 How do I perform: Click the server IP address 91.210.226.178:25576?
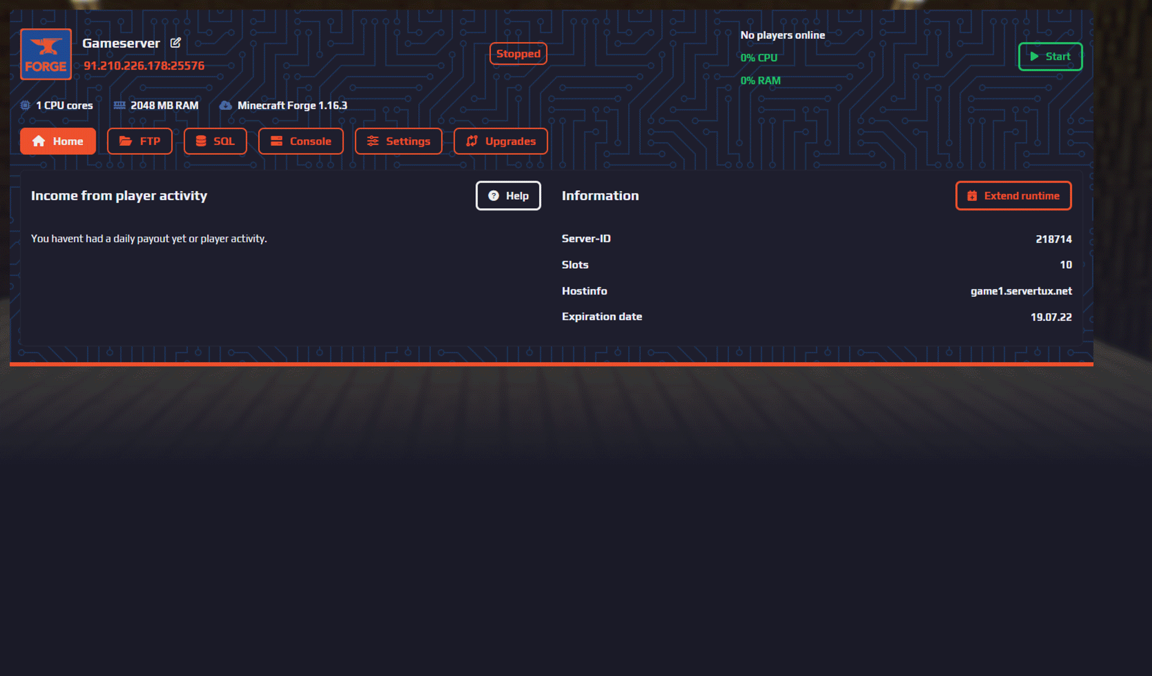(x=144, y=66)
